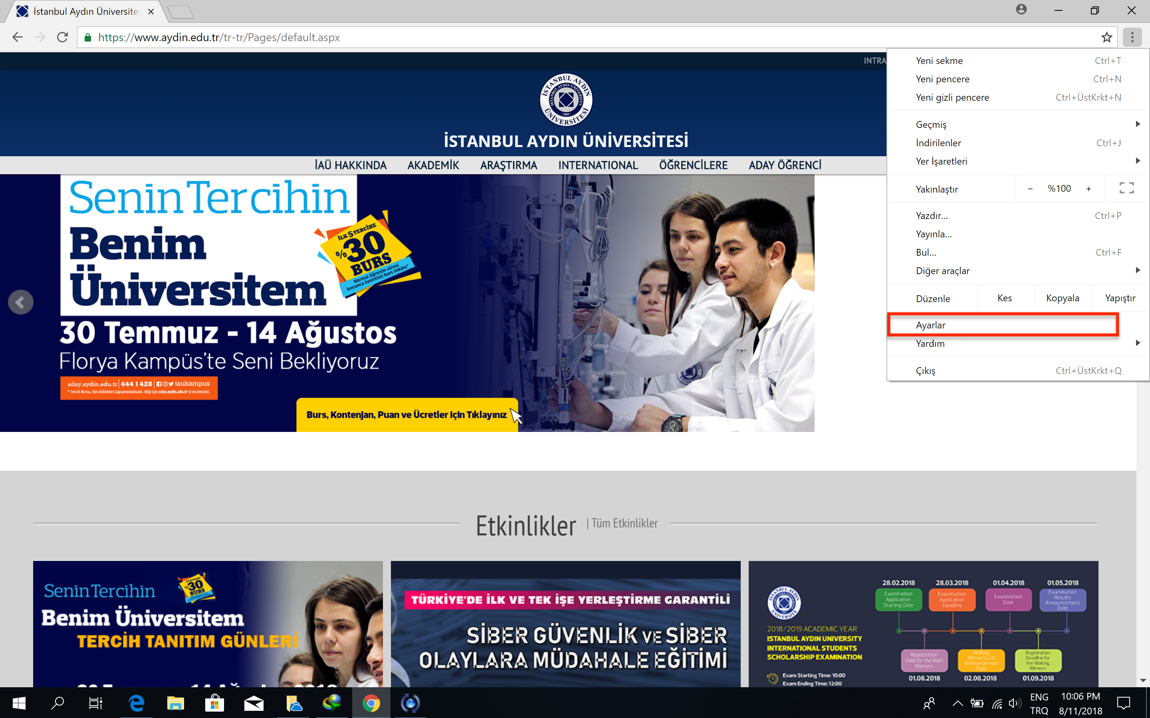
Task: Launch Microsoft Edge from taskbar
Action: tap(137, 703)
